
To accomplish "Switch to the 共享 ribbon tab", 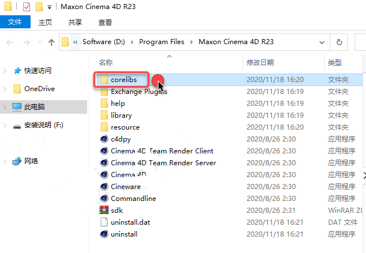I will [x=75, y=22].
